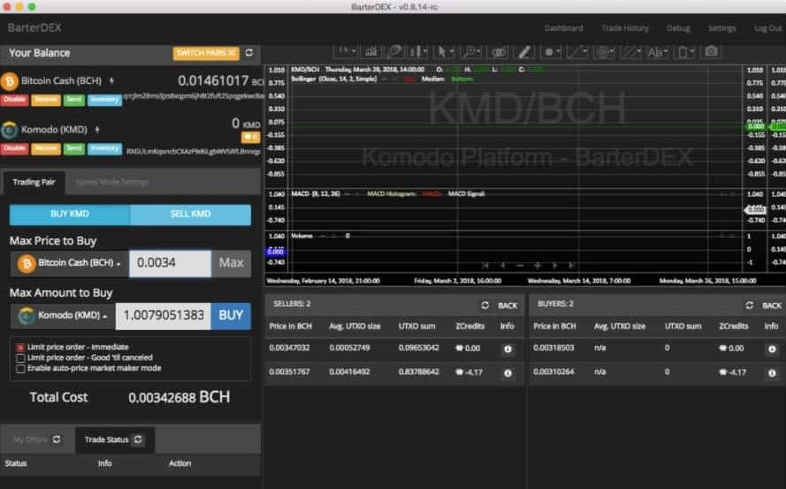Click the Send button for Bitcoin Cash
The height and width of the screenshot is (489, 786).
click(x=73, y=100)
